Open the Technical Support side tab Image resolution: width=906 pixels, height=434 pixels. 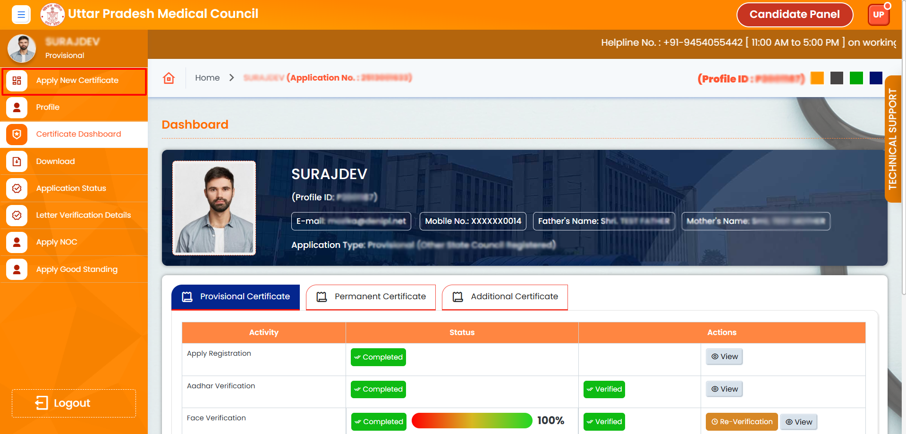892,139
